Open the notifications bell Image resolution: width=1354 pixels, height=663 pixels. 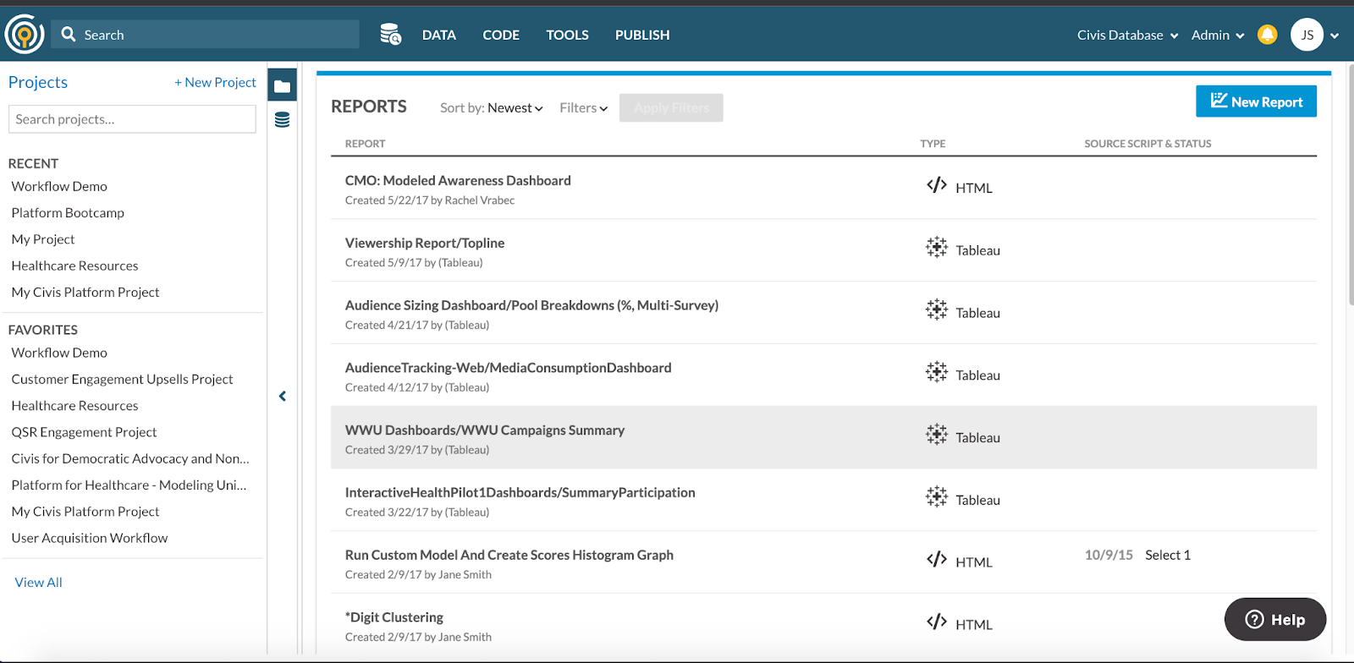coord(1267,35)
